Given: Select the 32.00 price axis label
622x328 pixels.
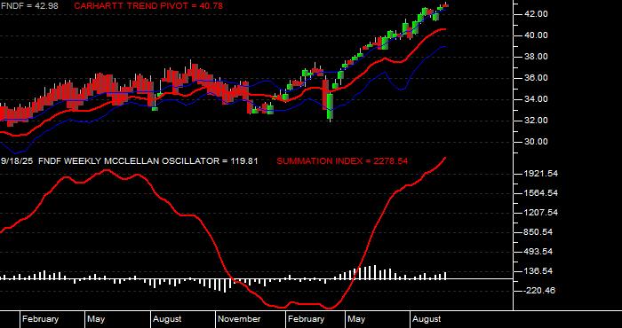Looking at the screenshot, I should click(537, 121).
